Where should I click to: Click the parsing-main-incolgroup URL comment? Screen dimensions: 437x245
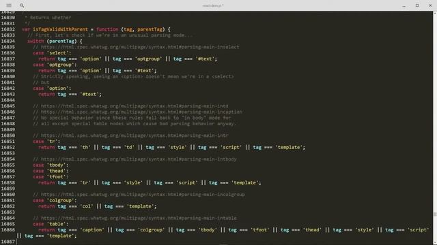point(139,195)
